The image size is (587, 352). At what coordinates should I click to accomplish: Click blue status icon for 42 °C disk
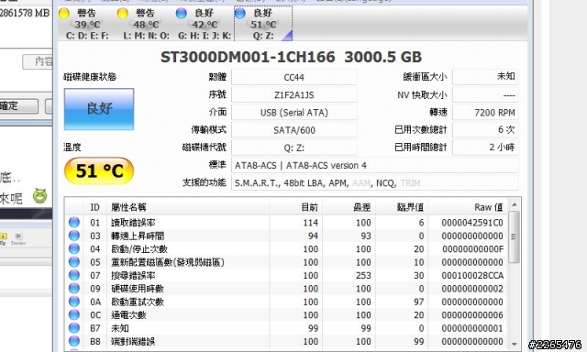pos(182,13)
